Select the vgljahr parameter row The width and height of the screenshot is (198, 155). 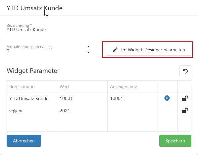pyautogui.click(x=99, y=111)
